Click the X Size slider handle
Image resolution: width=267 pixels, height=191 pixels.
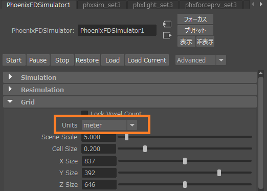[185, 161]
